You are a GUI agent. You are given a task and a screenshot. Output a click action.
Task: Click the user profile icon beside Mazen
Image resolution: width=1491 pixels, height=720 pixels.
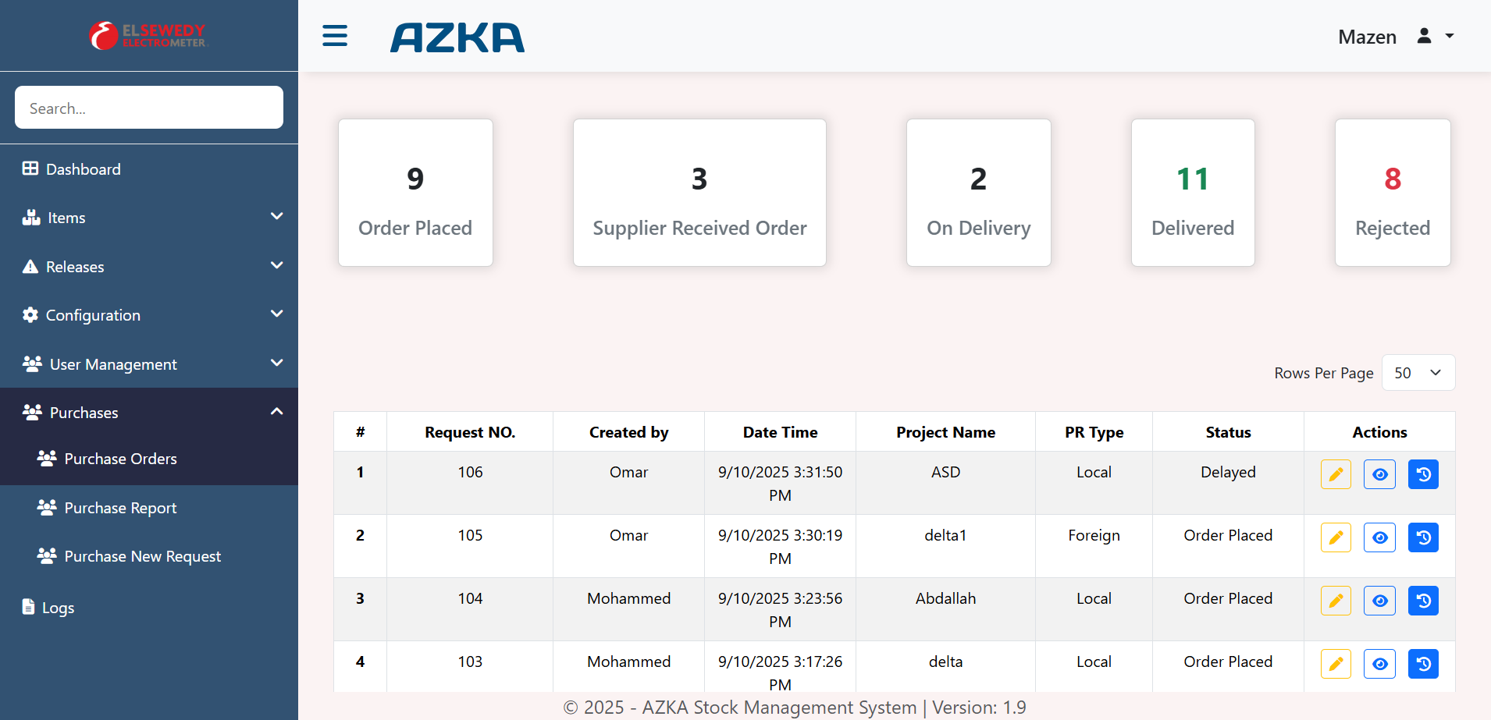click(x=1424, y=36)
